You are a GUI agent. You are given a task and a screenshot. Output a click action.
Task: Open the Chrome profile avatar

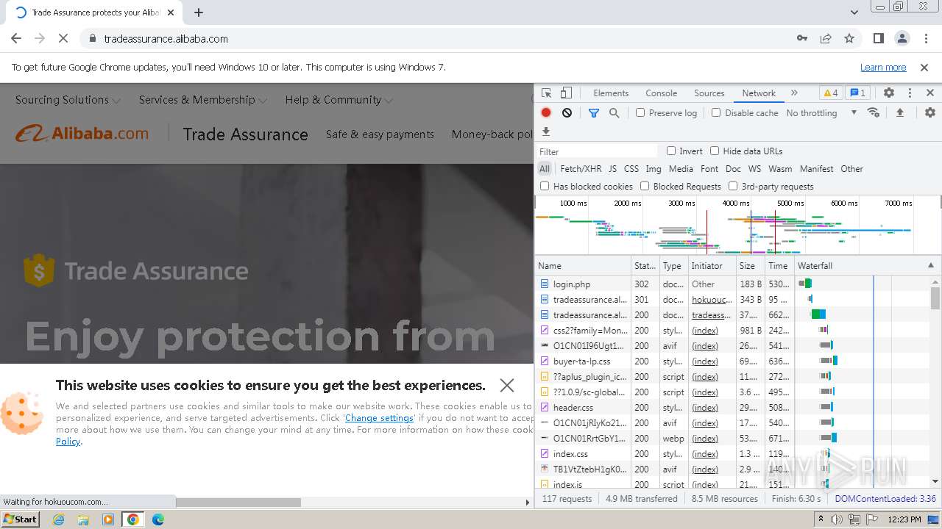(902, 39)
